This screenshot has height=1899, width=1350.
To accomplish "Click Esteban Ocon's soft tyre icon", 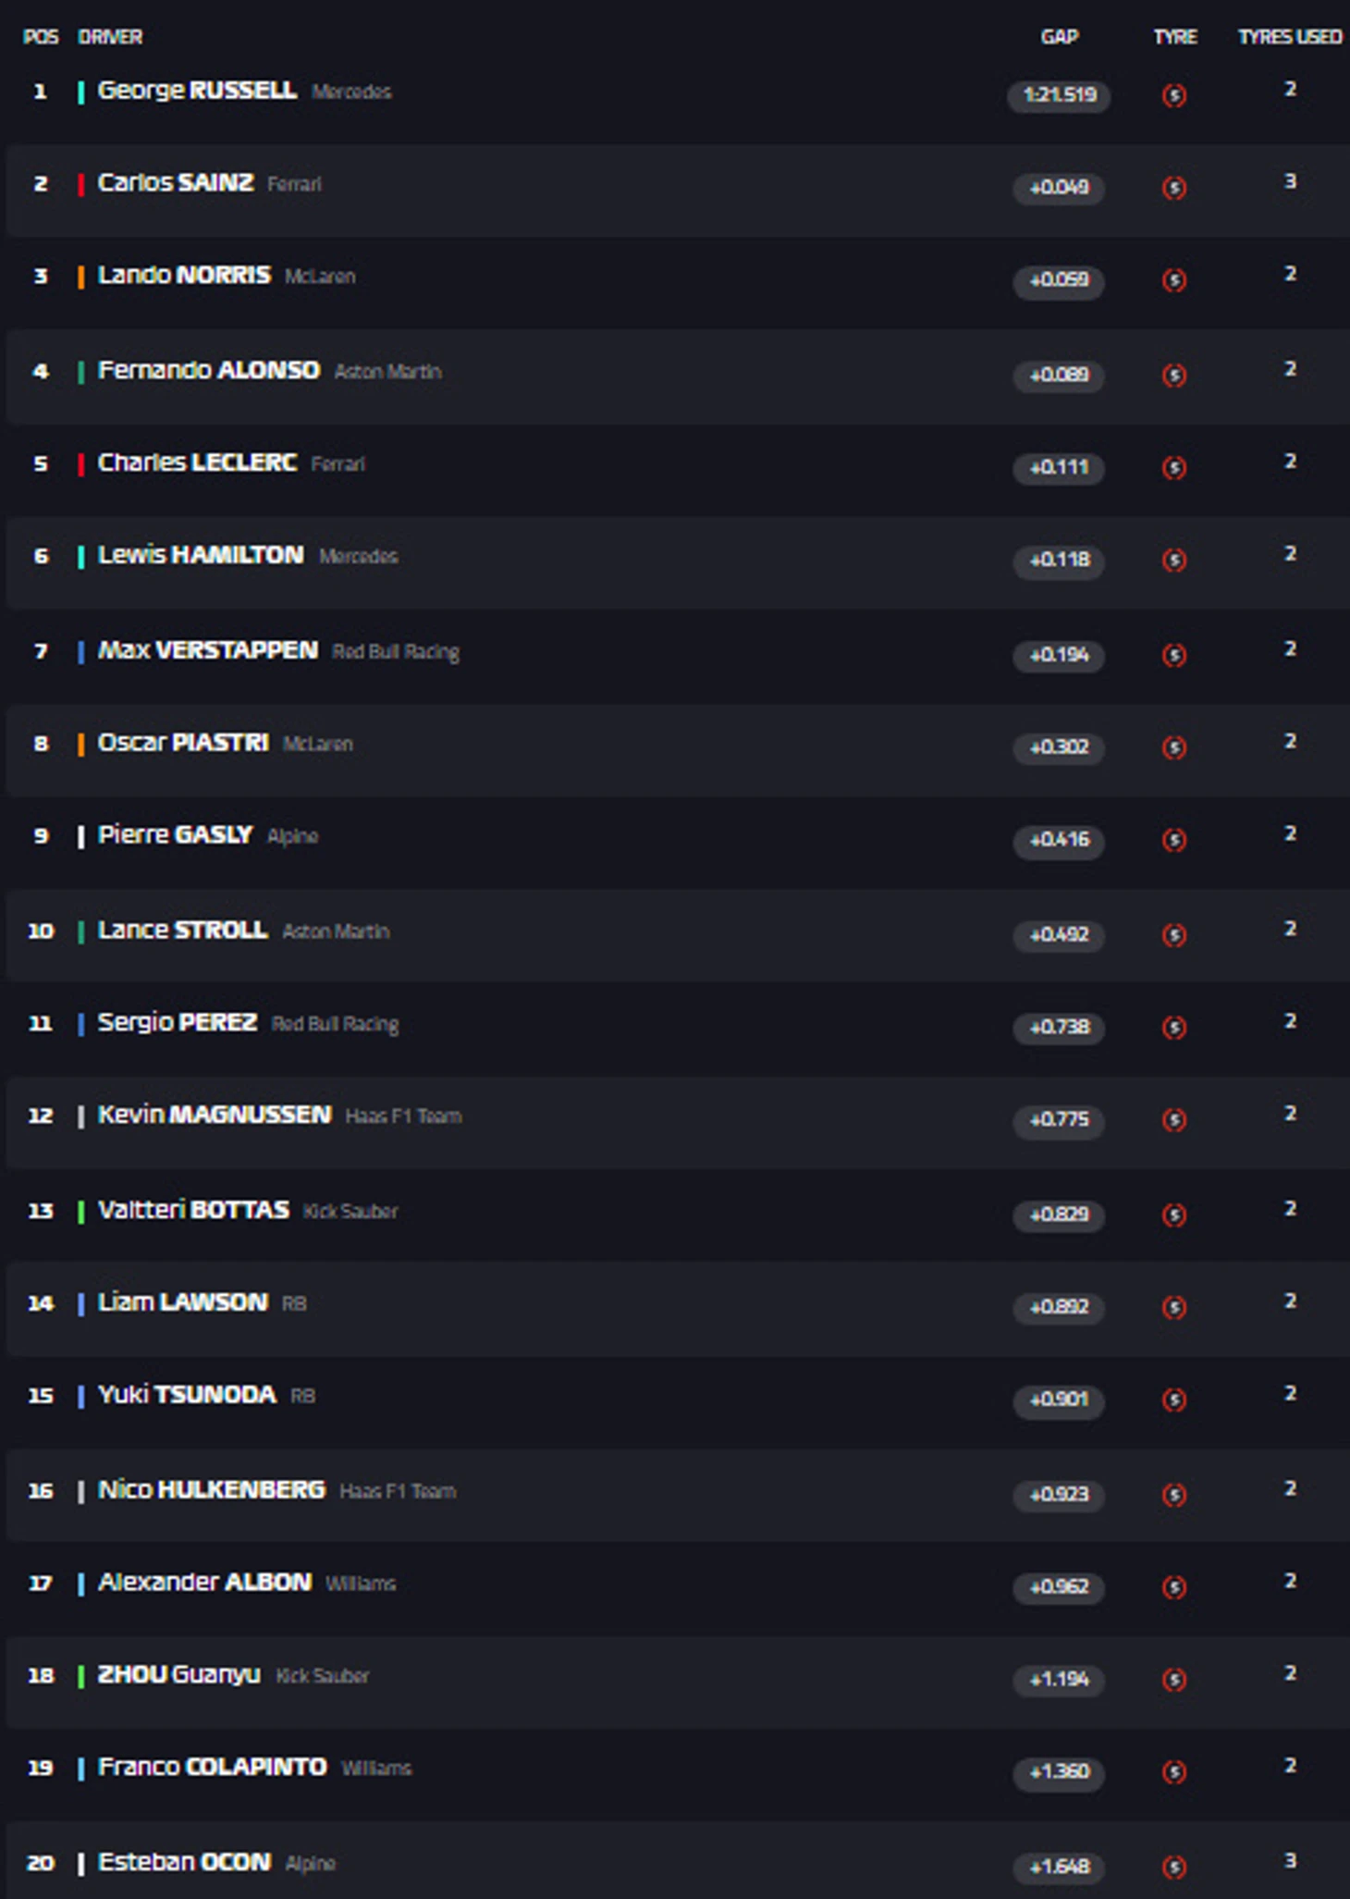I will click(1174, 1867).
